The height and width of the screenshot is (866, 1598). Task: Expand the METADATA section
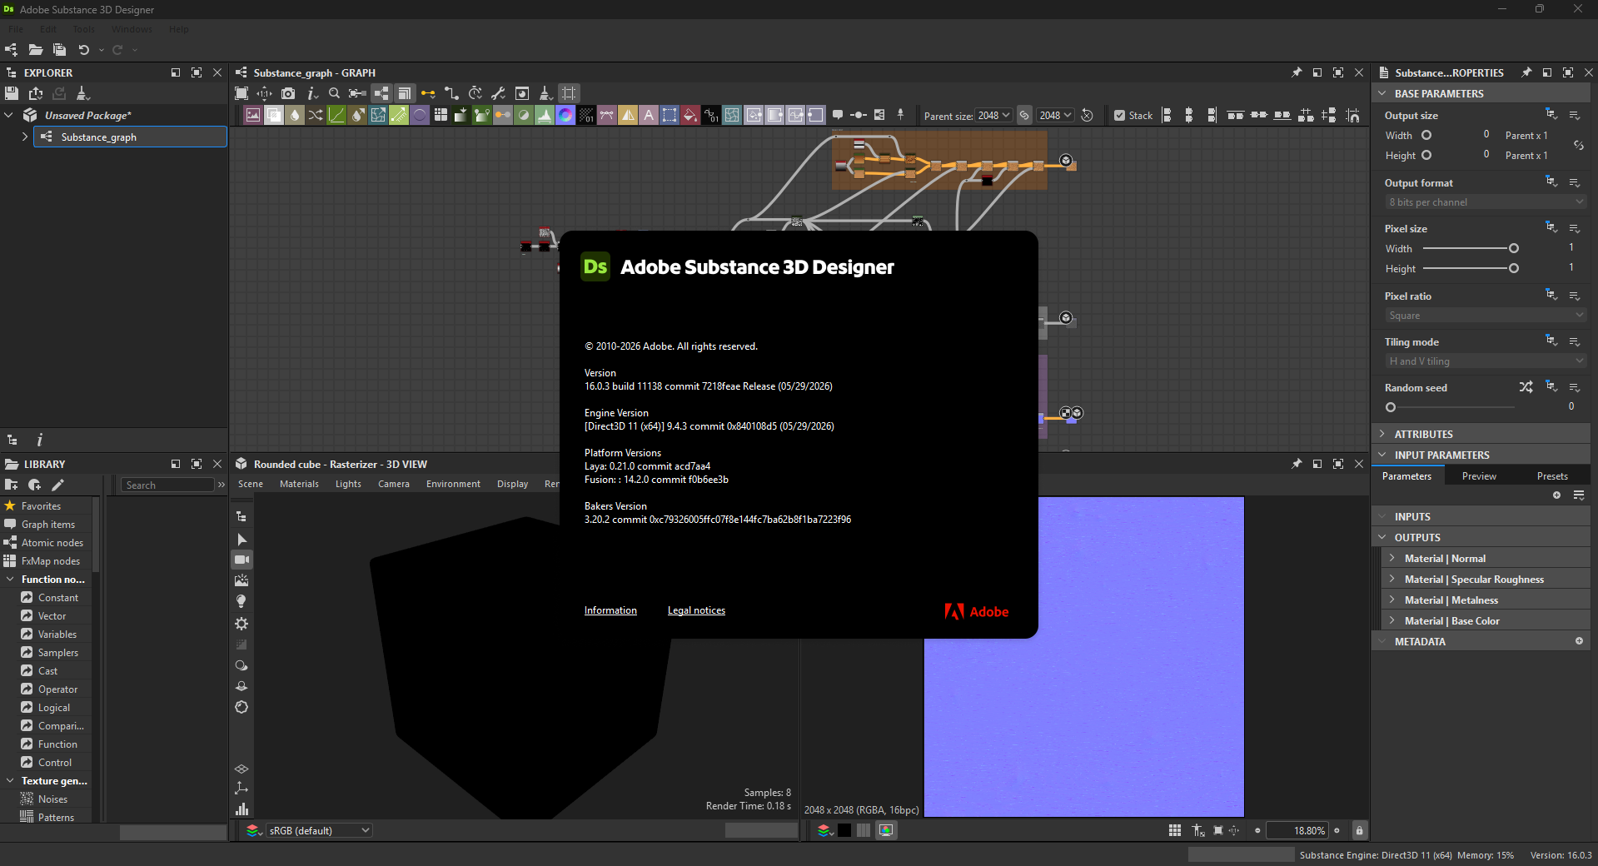[1382, 641]
